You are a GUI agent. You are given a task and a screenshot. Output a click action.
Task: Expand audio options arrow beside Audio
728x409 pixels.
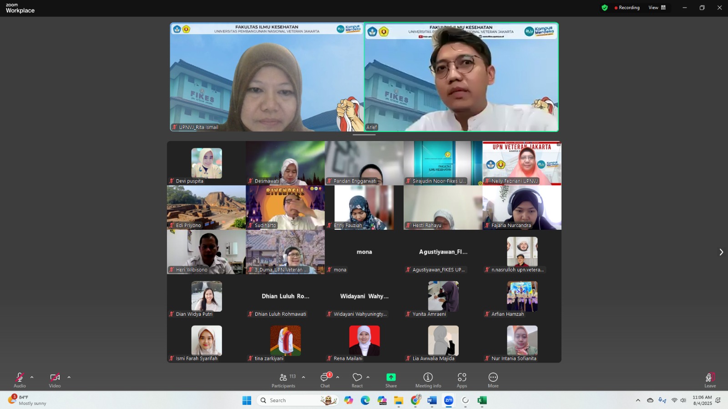click(32, 377)
